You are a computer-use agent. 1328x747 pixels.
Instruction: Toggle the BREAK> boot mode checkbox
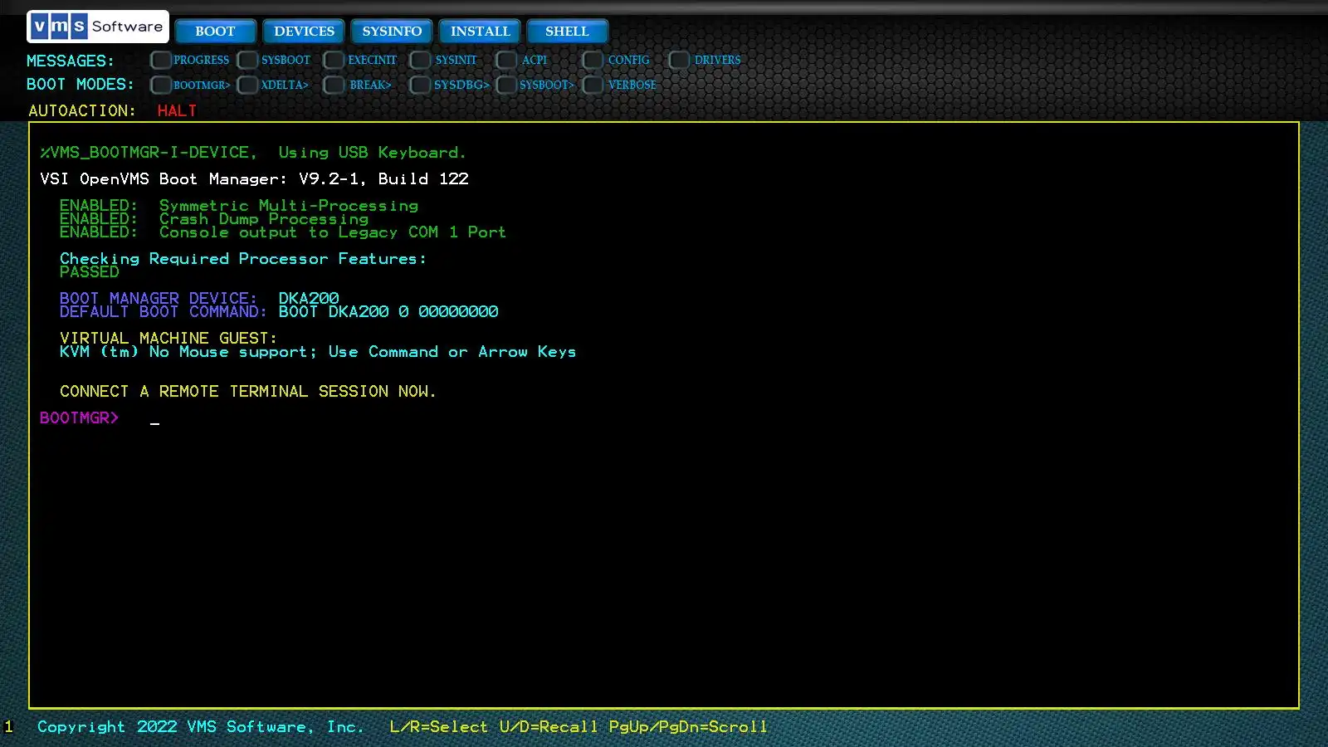point(334,85)
